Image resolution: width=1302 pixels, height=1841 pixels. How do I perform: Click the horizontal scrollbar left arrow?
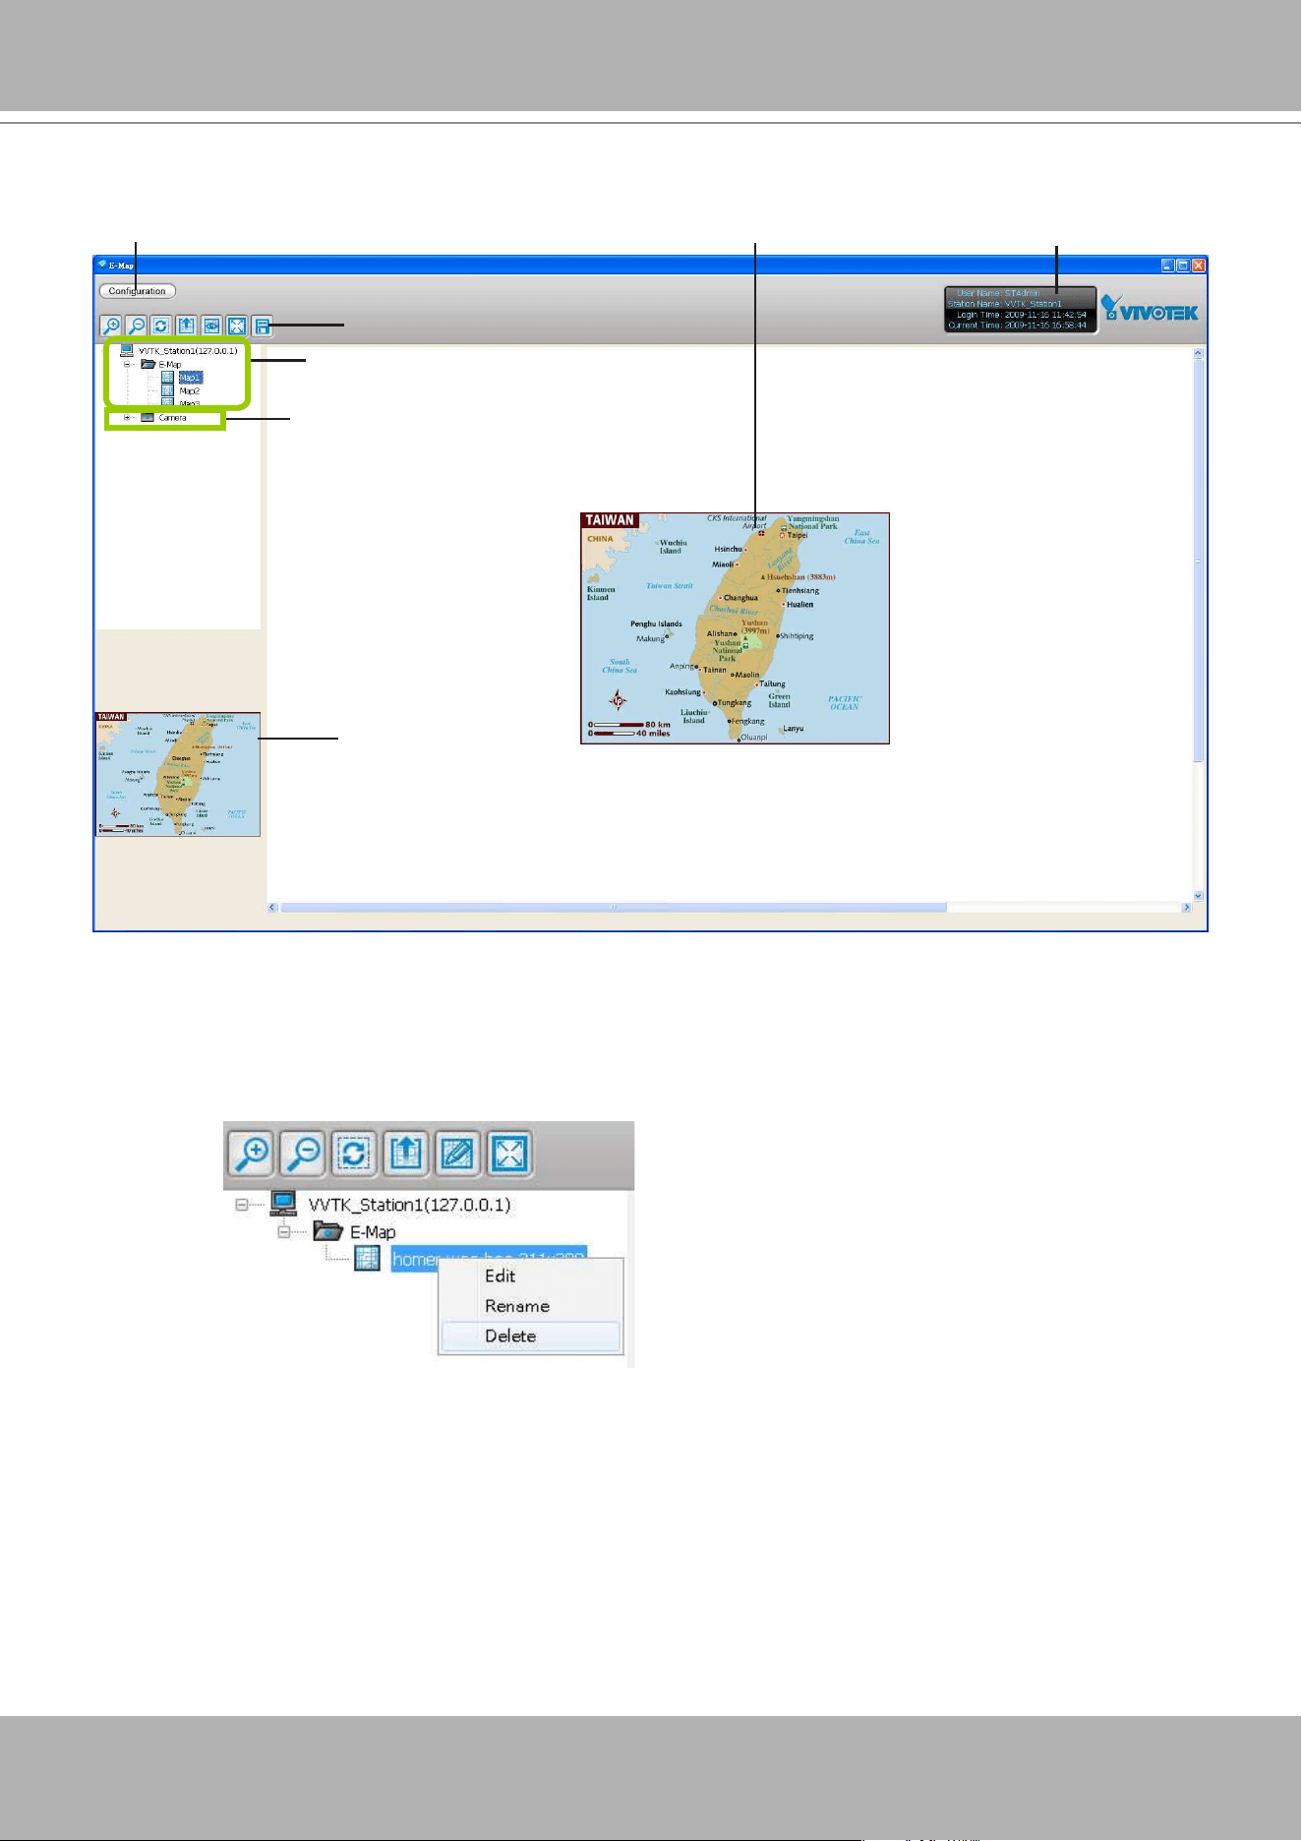pyautogui.click(x=273, y=908)
